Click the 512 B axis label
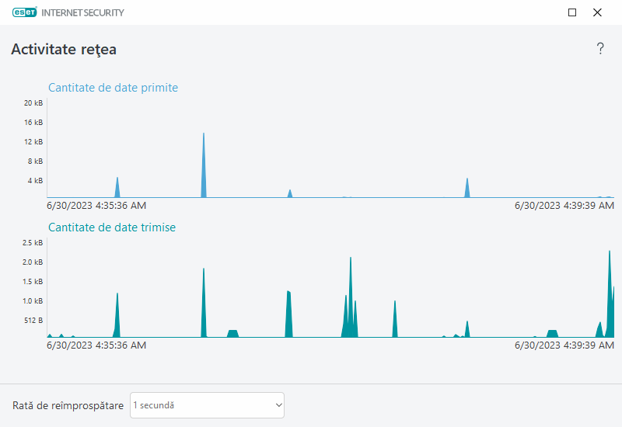 coord(33,321)
